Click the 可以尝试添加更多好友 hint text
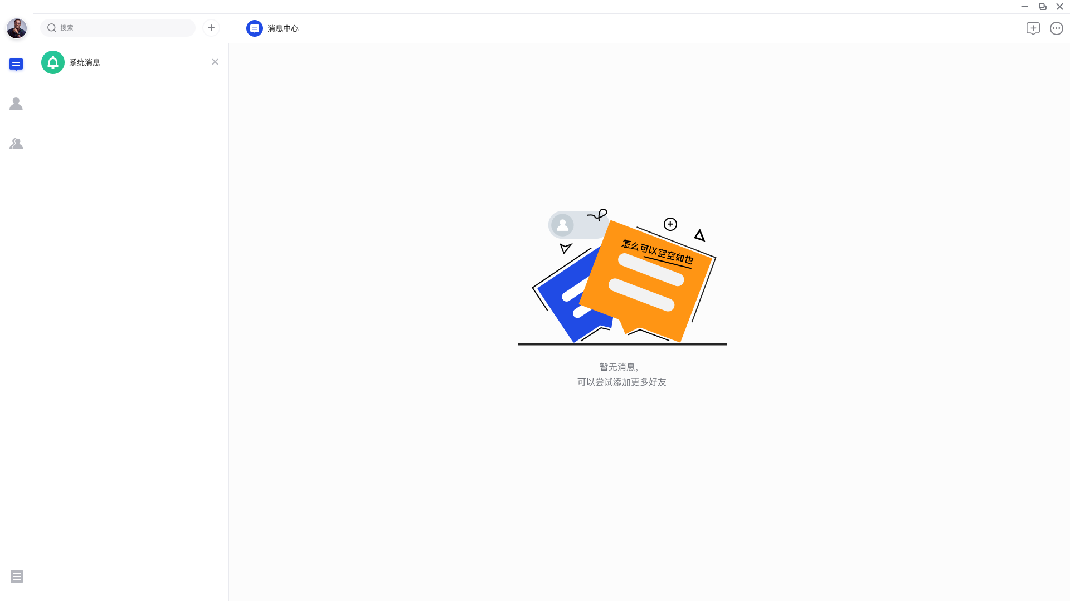1070x601 pixels. [622, 382]
